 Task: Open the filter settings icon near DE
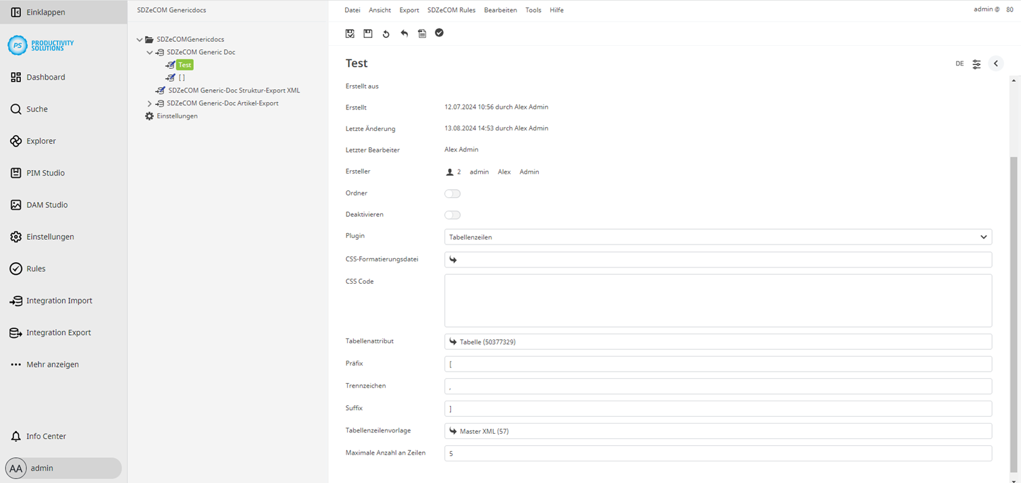[x=976, y=63]
